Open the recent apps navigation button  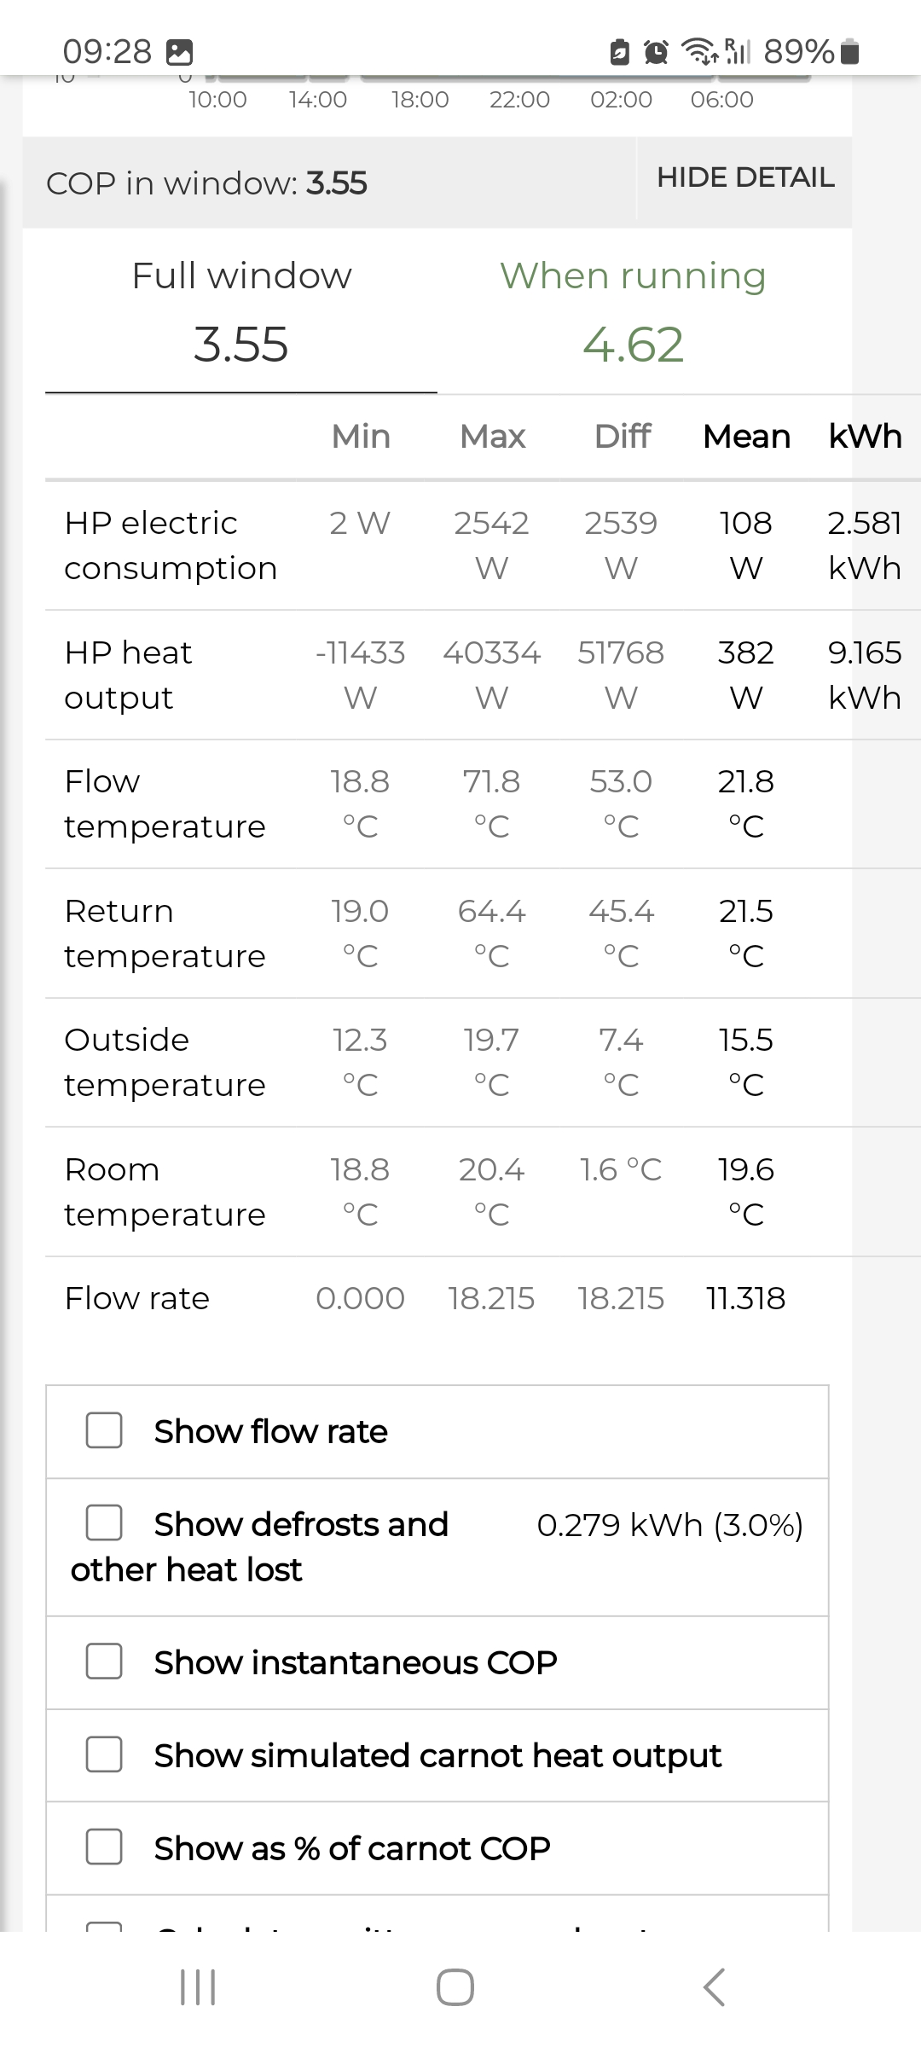pyautogui.click(x=198, y=1987)
